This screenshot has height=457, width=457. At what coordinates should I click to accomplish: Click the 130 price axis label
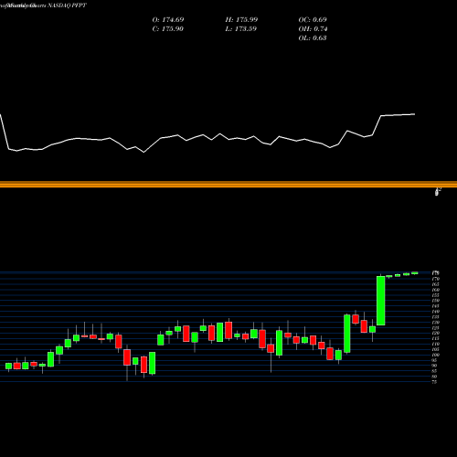pos(435,323)
